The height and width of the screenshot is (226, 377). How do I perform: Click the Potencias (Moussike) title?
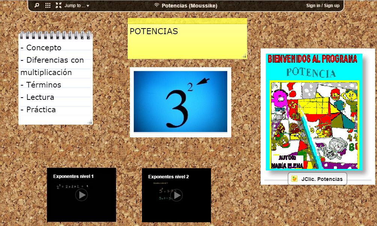189,6
